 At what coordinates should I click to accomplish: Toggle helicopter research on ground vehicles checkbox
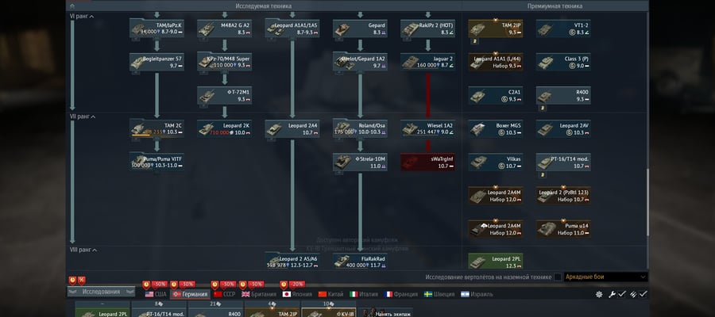click(558, 277)
